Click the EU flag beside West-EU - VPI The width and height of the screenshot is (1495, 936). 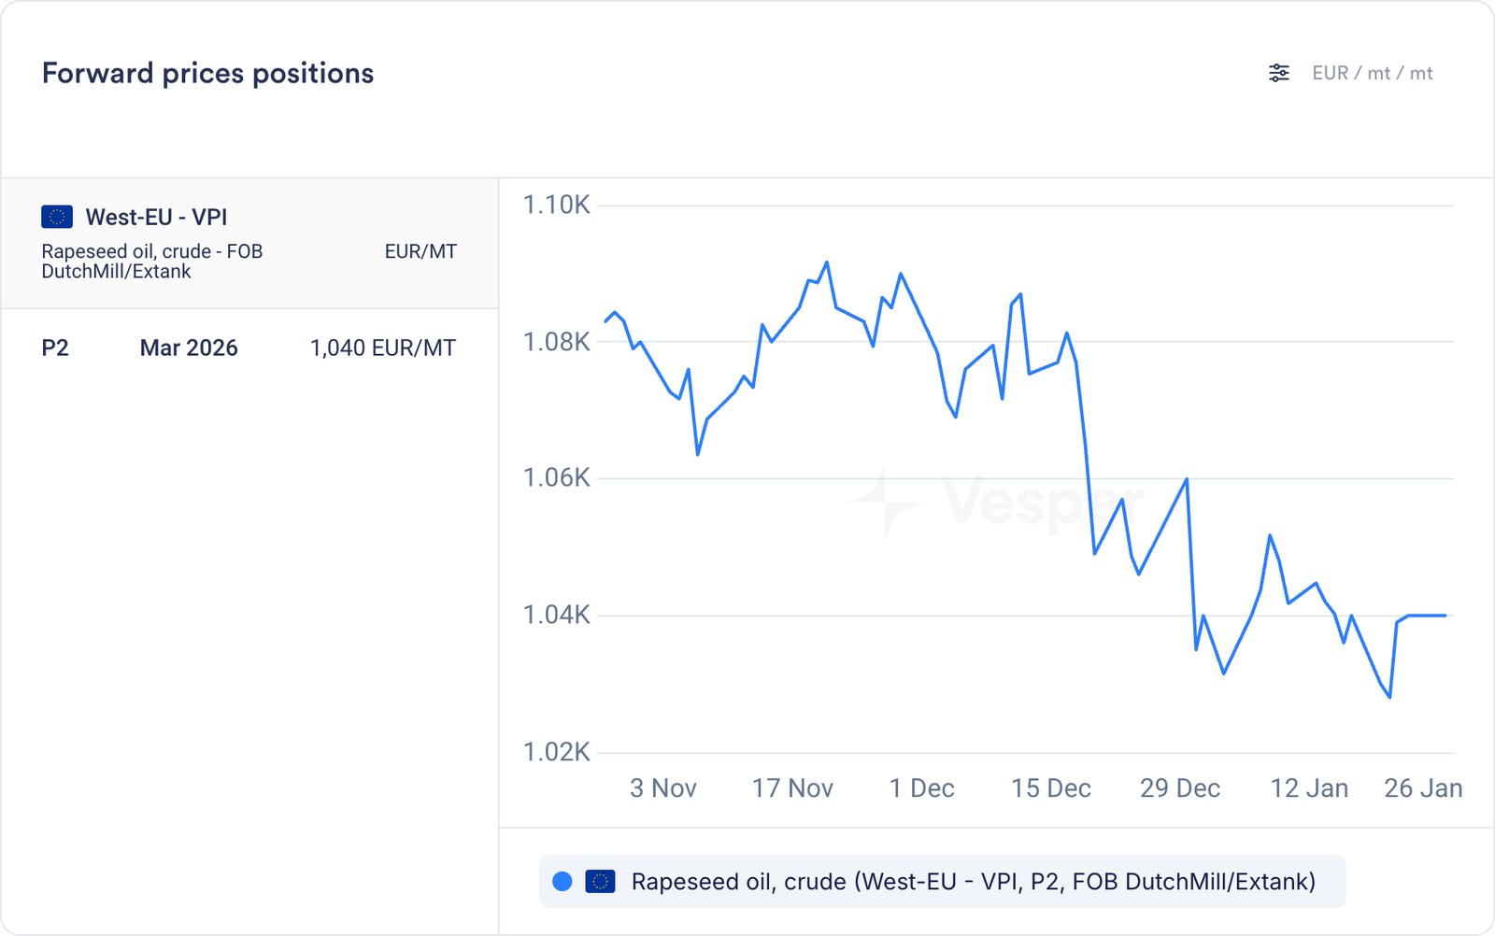coord(57,217)
